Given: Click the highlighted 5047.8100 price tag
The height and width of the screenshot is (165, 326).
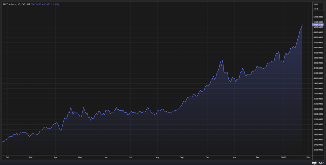Looking at the screenshot, I should click(x=318, y=24).
